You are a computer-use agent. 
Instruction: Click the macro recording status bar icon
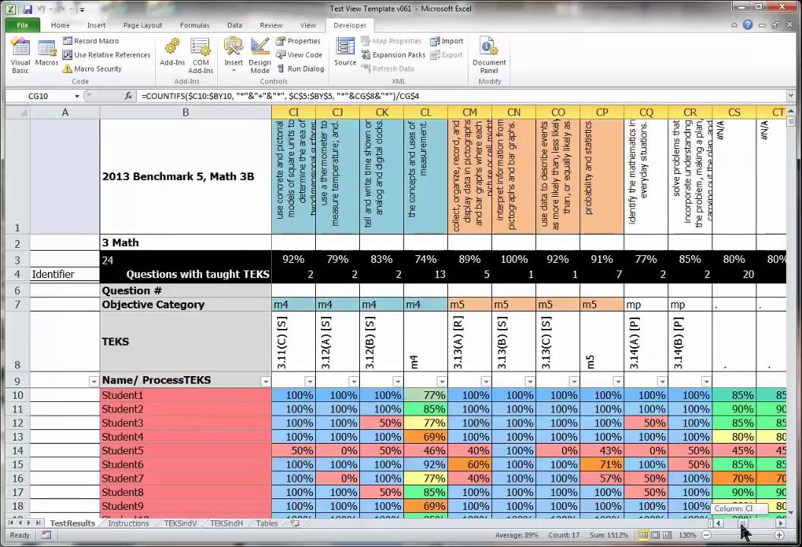(x=46, y=535)
